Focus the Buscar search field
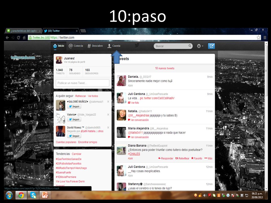271x203 pixels. click(173, 46)
